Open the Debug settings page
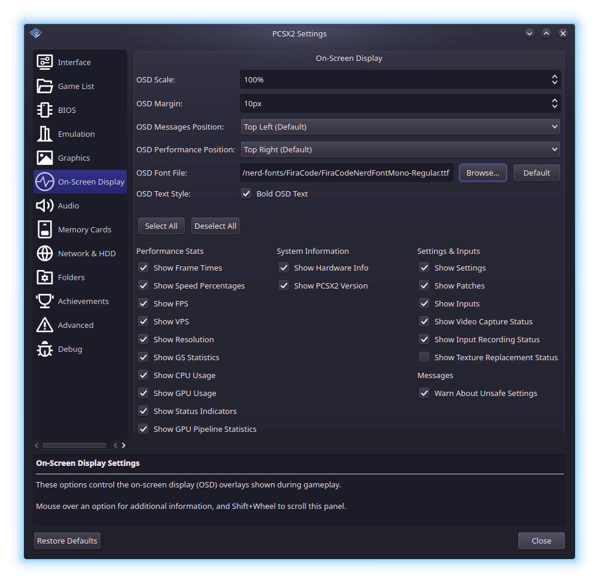This screenshot has width=599, height=583. 80,349
